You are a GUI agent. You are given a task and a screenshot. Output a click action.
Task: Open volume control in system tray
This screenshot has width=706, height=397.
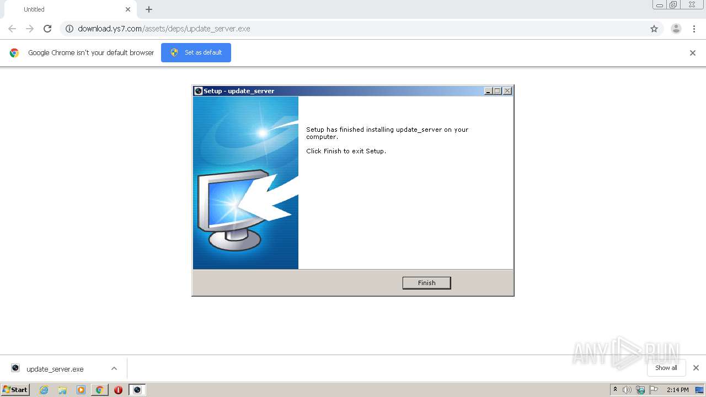click(x=627, y=390)
